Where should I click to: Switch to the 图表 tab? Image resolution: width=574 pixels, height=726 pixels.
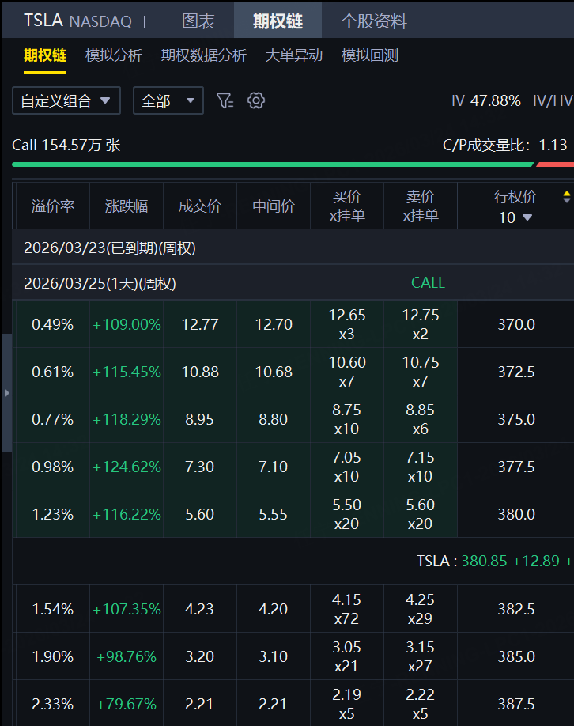[198, 21]
